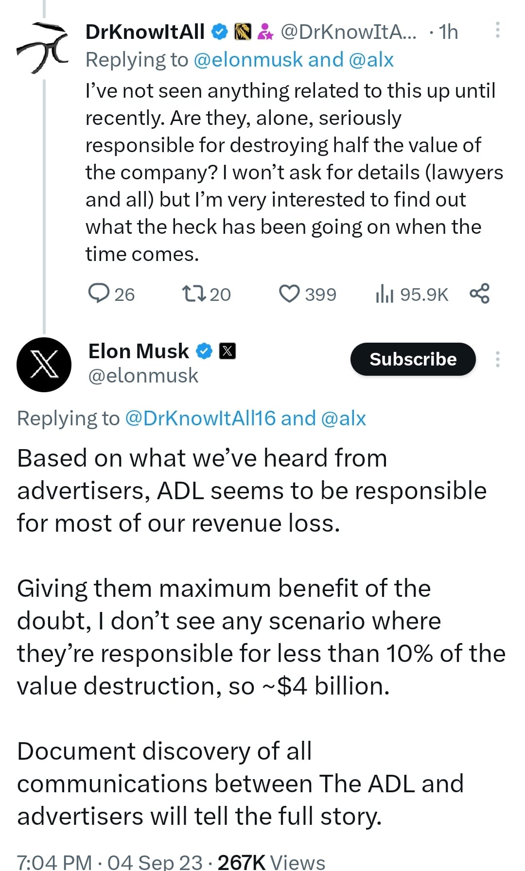Open Elon Musk's X profile picture
The height and width of the screenshot is (871, 525).
click(44, 364)
